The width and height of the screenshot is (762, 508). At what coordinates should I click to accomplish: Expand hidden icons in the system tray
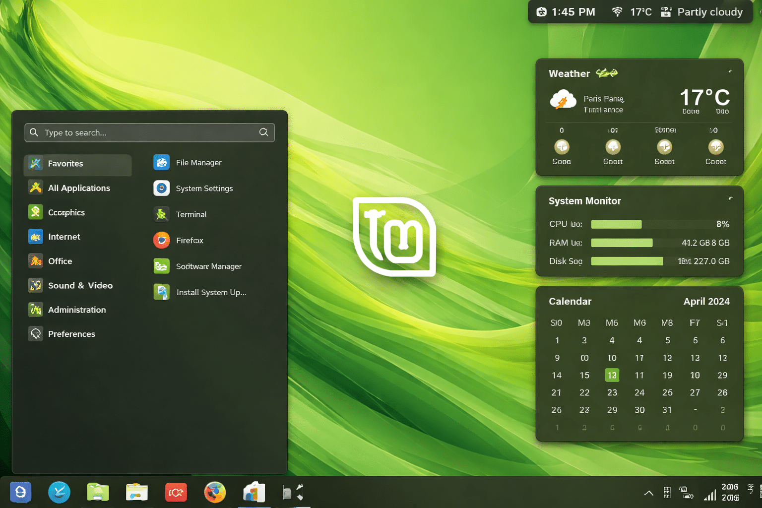[x=648, y=492]
